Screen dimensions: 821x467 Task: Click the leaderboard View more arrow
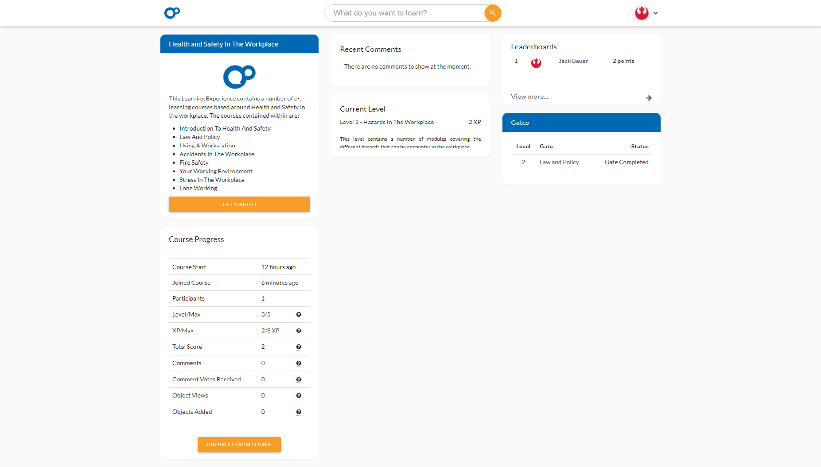pos(649,98)
